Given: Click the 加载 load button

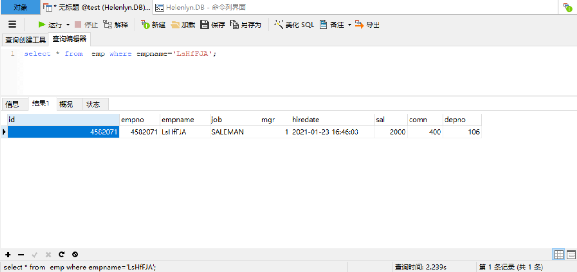Looking at the screenshot, I should pyautogui.click(x=183, y=25).
